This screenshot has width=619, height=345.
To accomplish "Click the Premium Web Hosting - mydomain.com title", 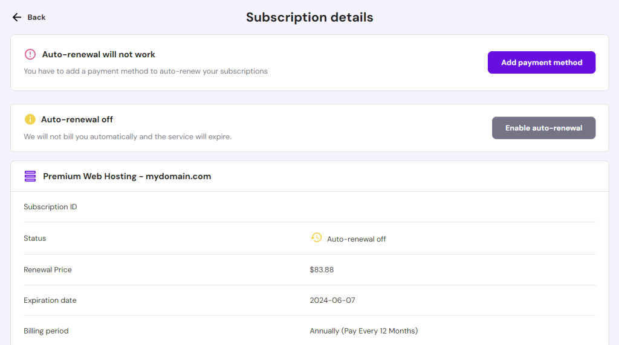I will 127,177.
